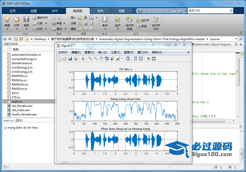This screenshot has height=172, width=246.
Task: Select the Edit Plot arrow tool
Action: (x=83, y=59)
